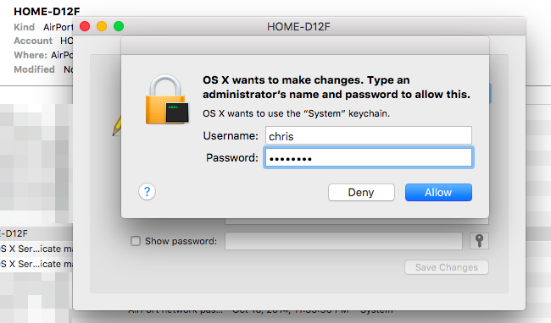Click the pencil icon behind the dialog
This screenshot has height=323, width=551.
[117, 126]
